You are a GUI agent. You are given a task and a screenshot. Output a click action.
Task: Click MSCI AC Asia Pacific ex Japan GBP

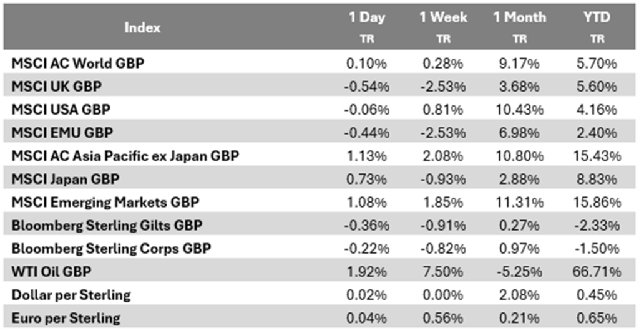(125, 156)
